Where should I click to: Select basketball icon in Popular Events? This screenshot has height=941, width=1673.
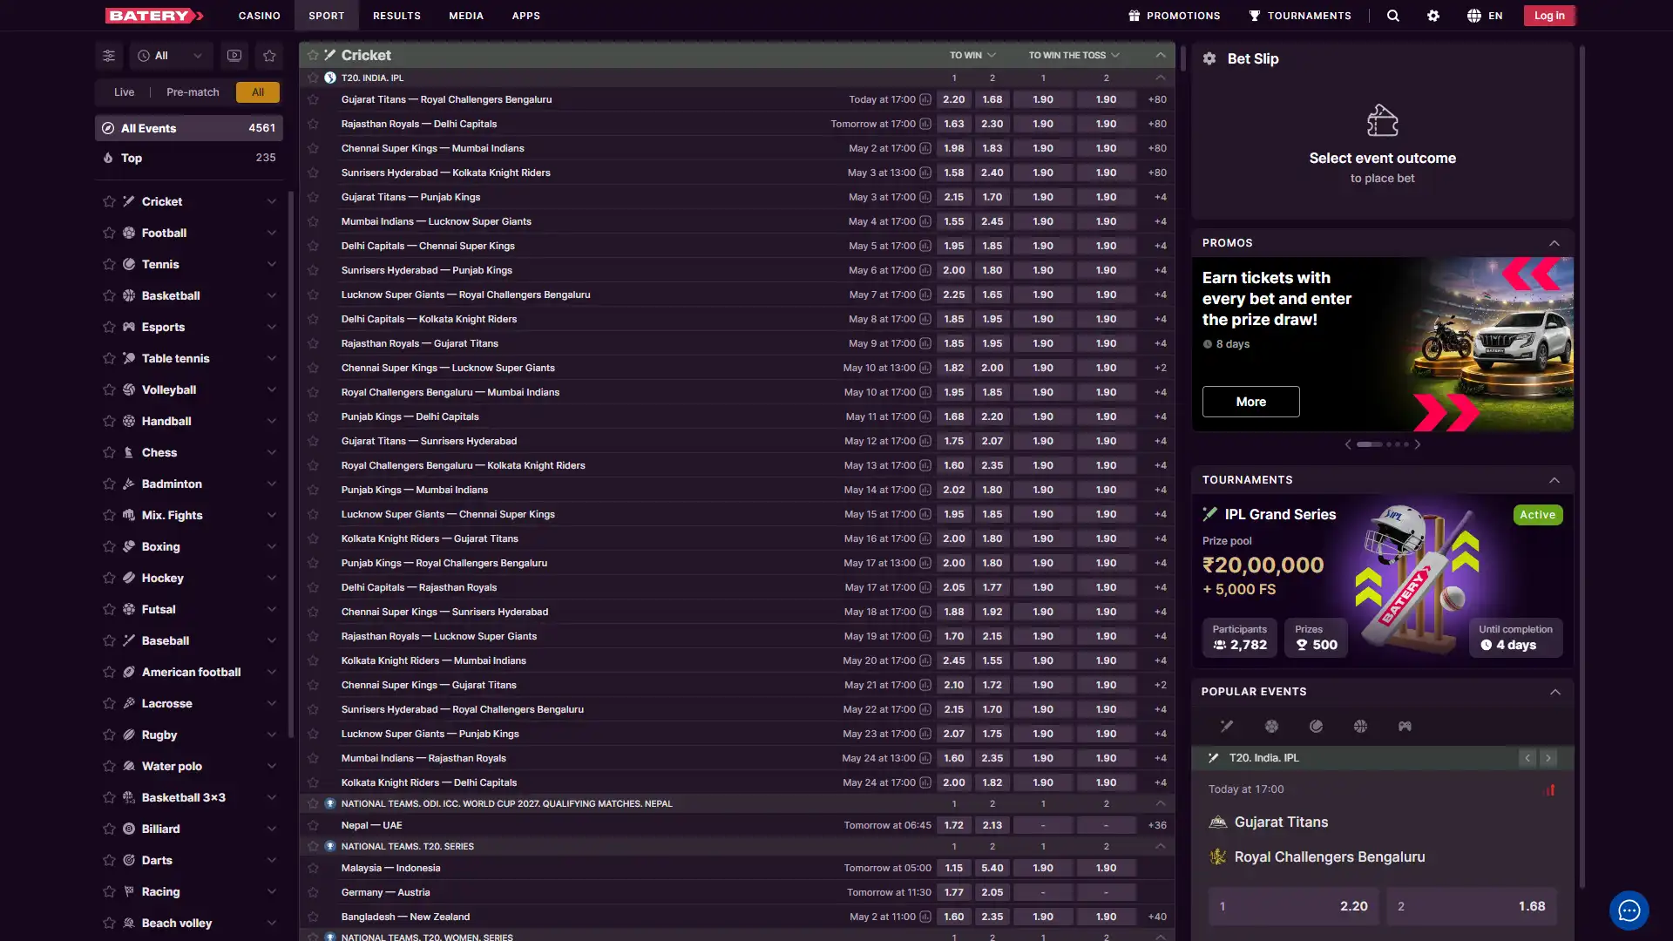pos(1360,726)
